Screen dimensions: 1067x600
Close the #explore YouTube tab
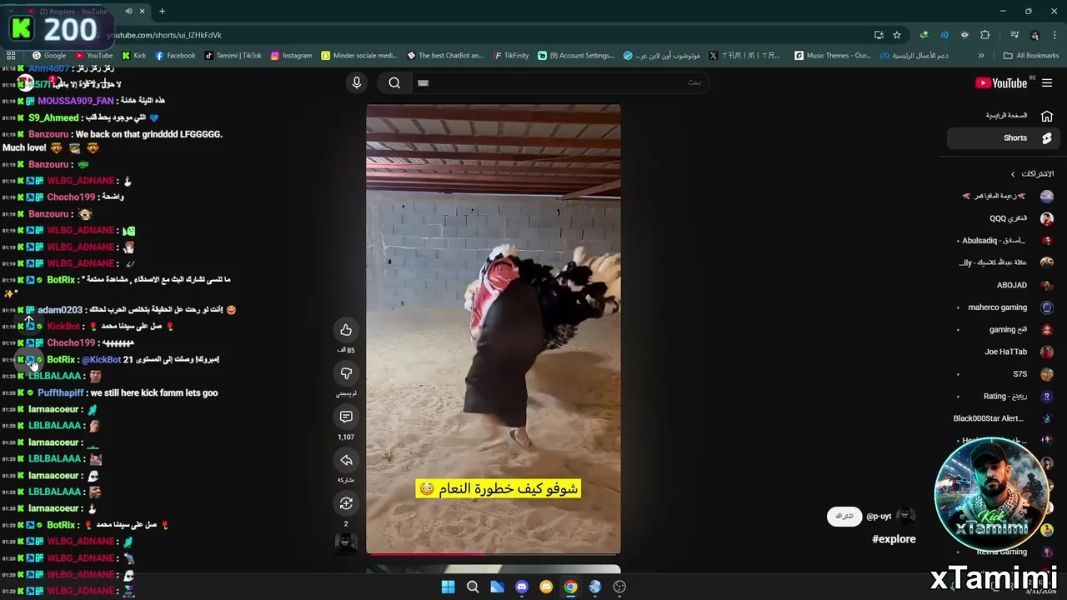[142, 12]
